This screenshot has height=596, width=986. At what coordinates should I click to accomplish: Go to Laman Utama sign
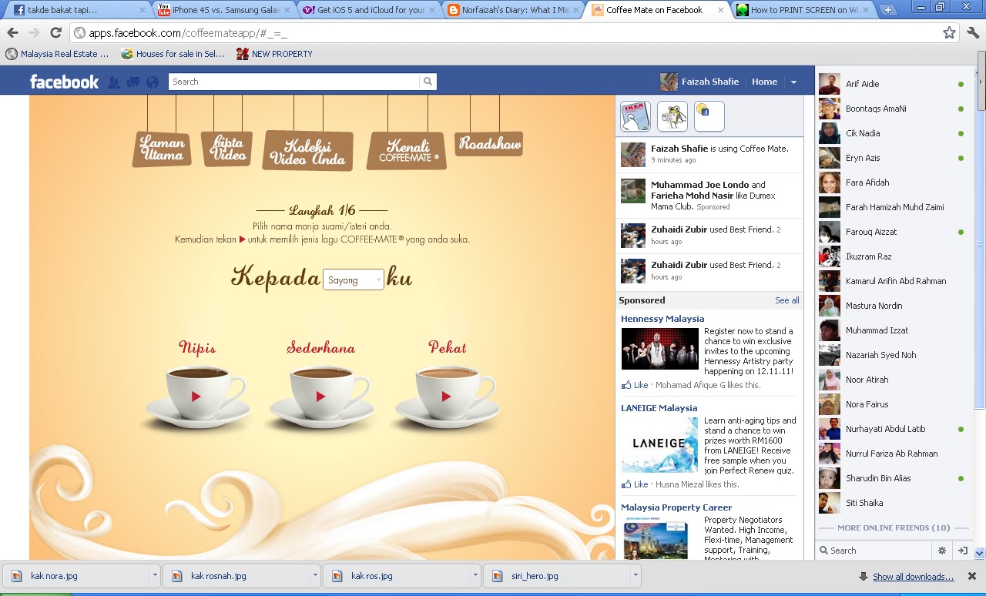click(163, 149)
